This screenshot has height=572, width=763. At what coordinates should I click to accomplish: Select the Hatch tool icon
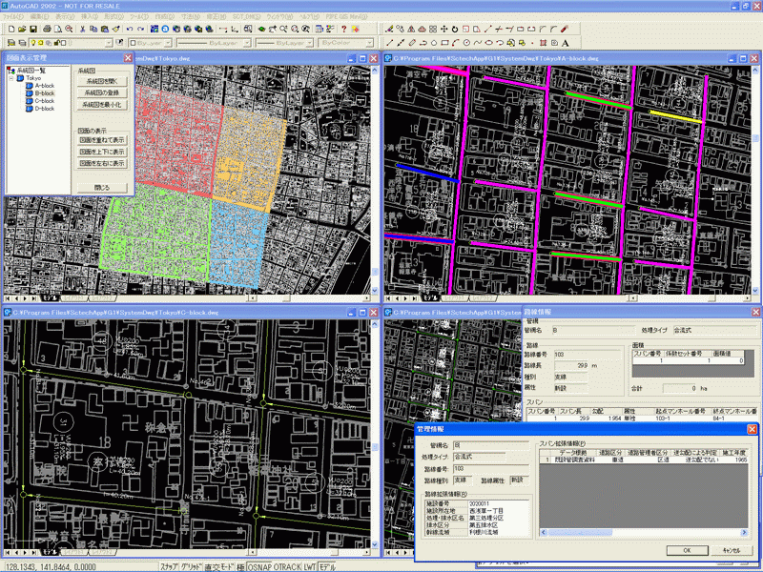point(543,43)
